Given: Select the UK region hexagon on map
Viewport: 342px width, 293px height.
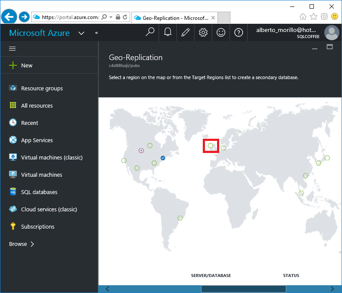Looking at the screenshot, I should click(211, 145).
